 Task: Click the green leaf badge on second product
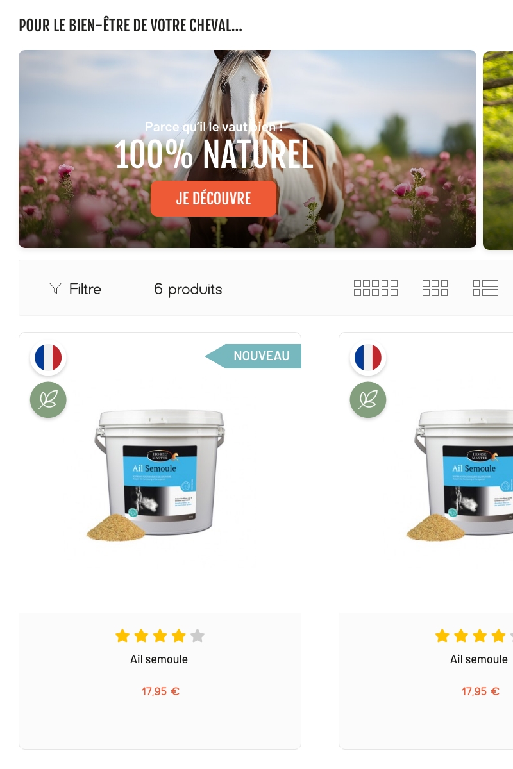pyautogui.click(x=368, y=400)
